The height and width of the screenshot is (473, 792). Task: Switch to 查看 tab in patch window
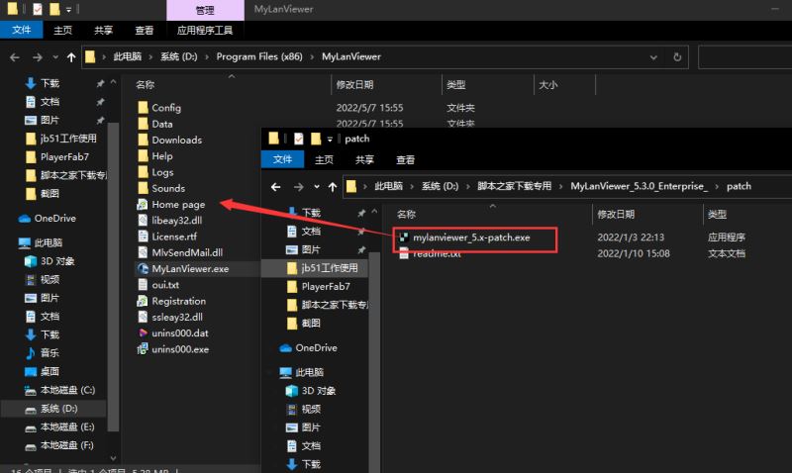pyautogui.click(x=405, y=159)
